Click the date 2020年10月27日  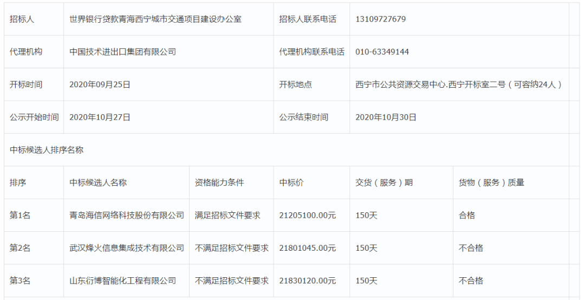point(100,118)
